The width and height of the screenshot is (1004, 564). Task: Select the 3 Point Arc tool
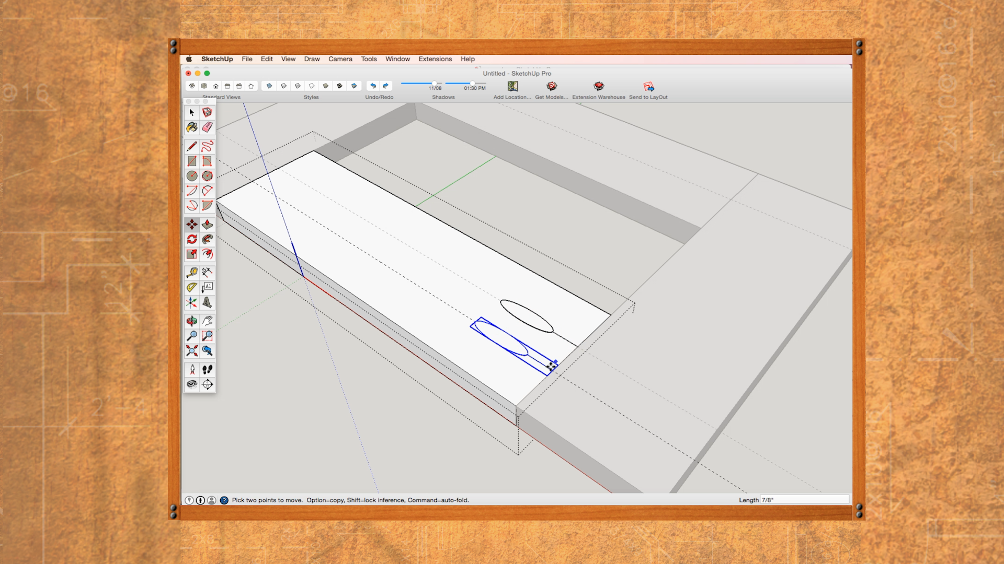coord(192,206)
